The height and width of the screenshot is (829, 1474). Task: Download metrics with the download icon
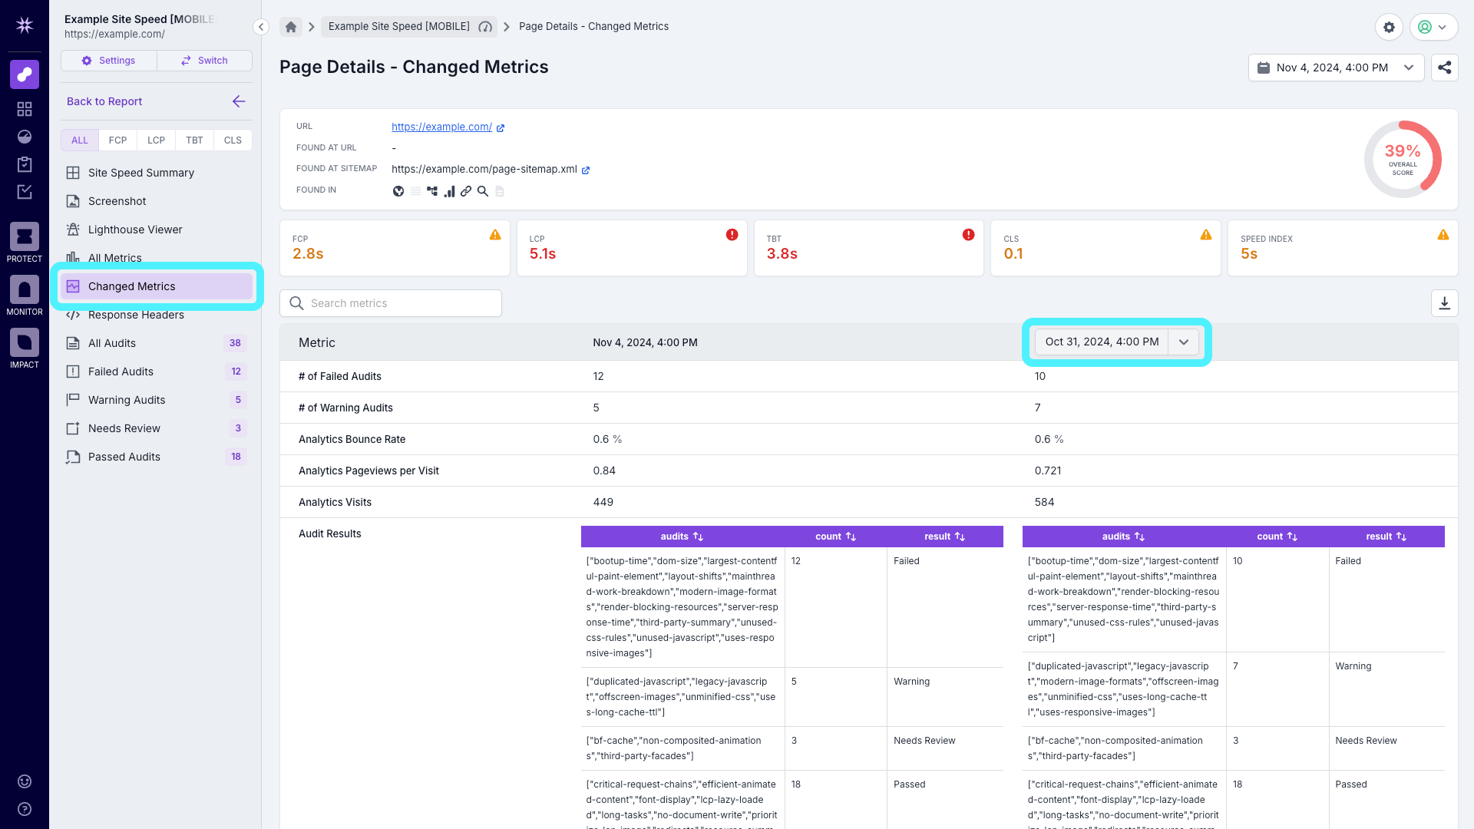(1445, 303)
